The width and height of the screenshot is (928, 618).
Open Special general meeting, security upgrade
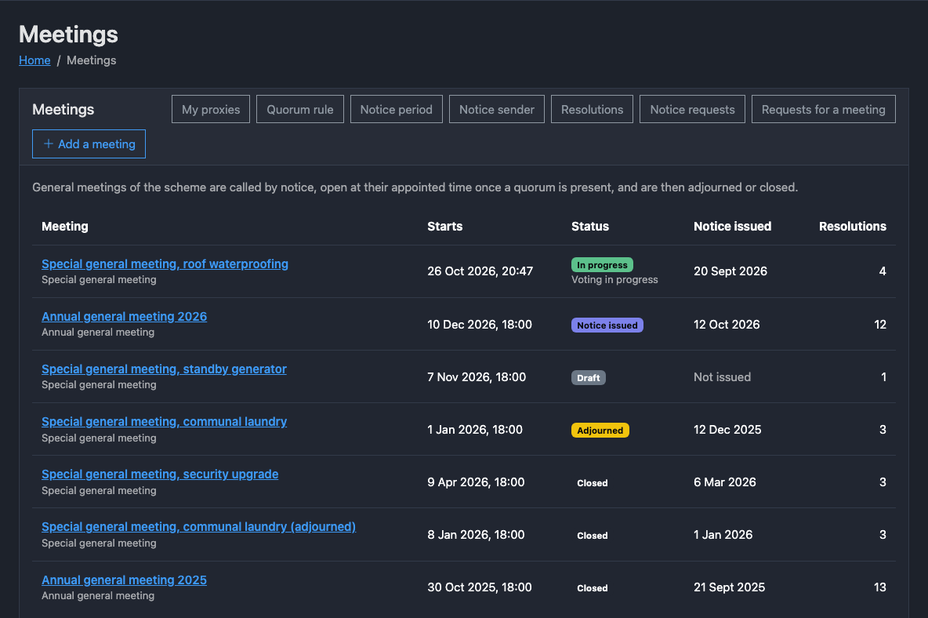click(160, 474)
